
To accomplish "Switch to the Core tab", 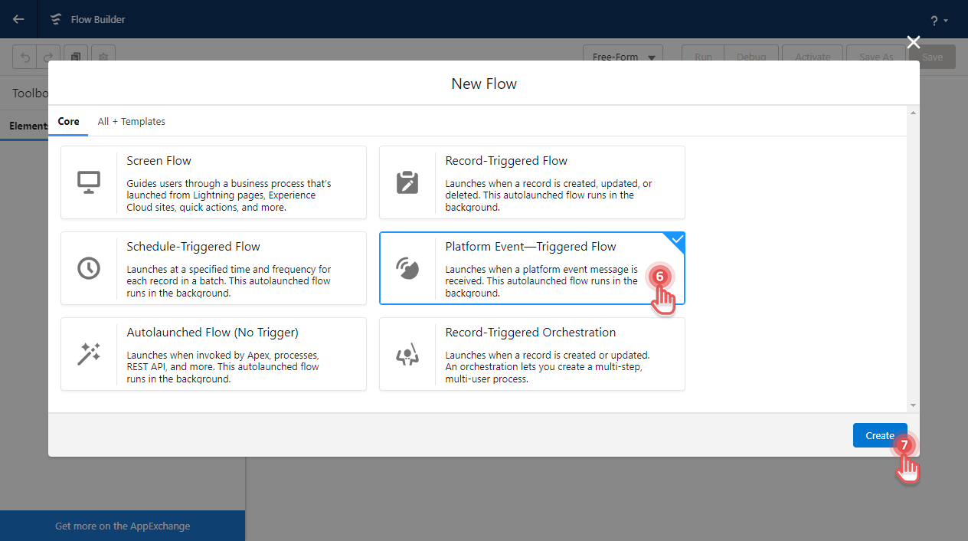I will pos(68,121).
